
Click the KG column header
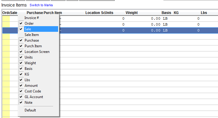pos(187,13)
